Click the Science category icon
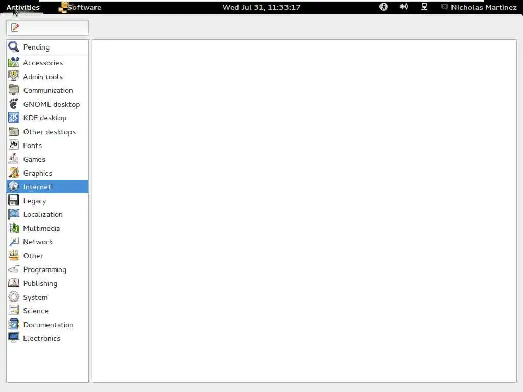The image size is (523, 392). click(14, 311)
